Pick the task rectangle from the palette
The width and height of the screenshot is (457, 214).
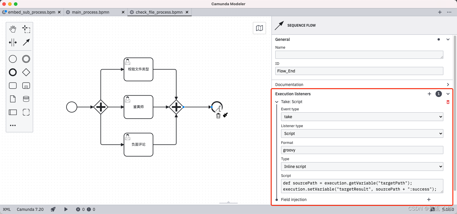coord(13,86)
